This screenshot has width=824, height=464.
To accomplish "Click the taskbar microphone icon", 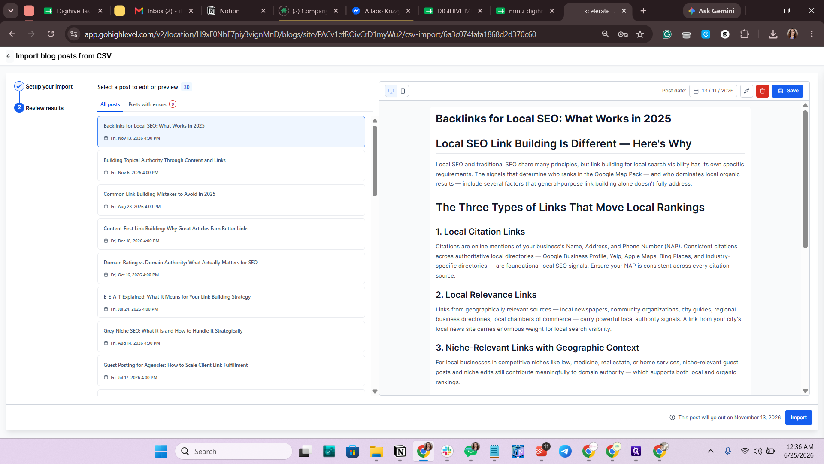I will (x=728, y=451).
